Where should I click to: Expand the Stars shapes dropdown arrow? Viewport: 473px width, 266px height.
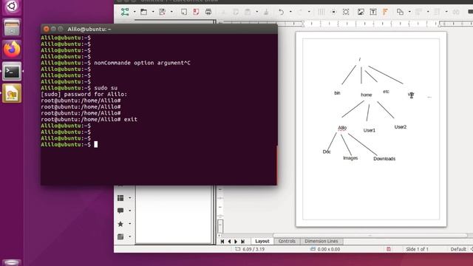coord(130,224)
